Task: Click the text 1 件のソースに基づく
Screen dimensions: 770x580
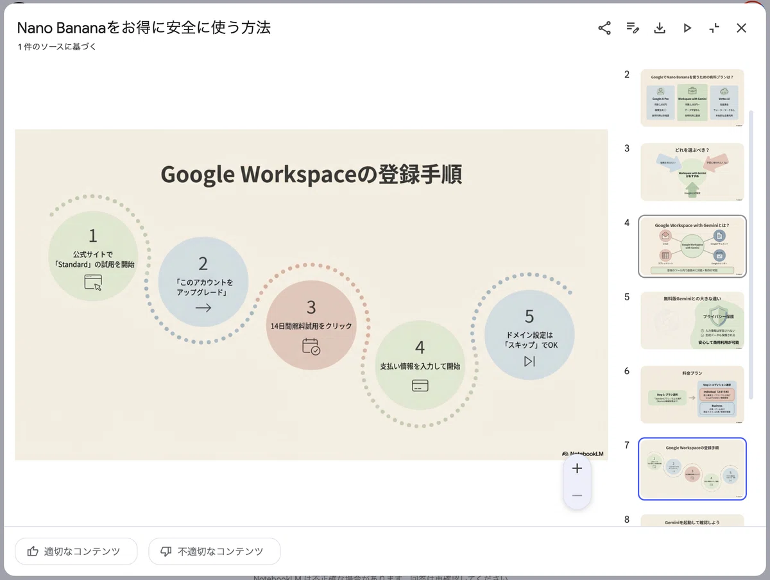Action: (57, 47)
